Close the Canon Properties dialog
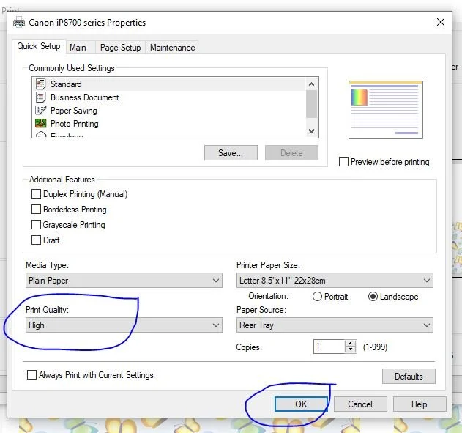462x433 pixels. coord(441,22)
